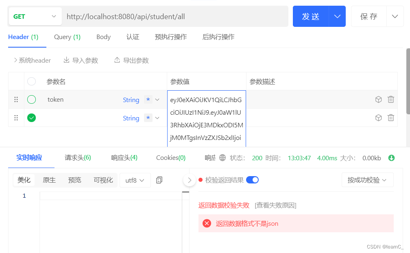410x253 pixels.
Task: Open the Cookies(0) response tab
Action: [x=170, y=158]
